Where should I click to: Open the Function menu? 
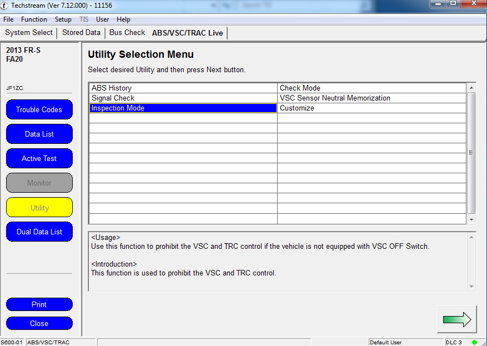(x=34, y=19)
